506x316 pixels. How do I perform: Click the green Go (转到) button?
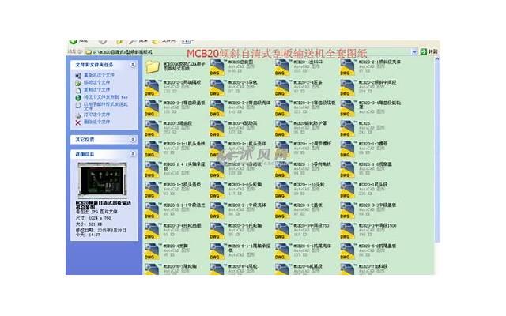click(x=429, y=51)
